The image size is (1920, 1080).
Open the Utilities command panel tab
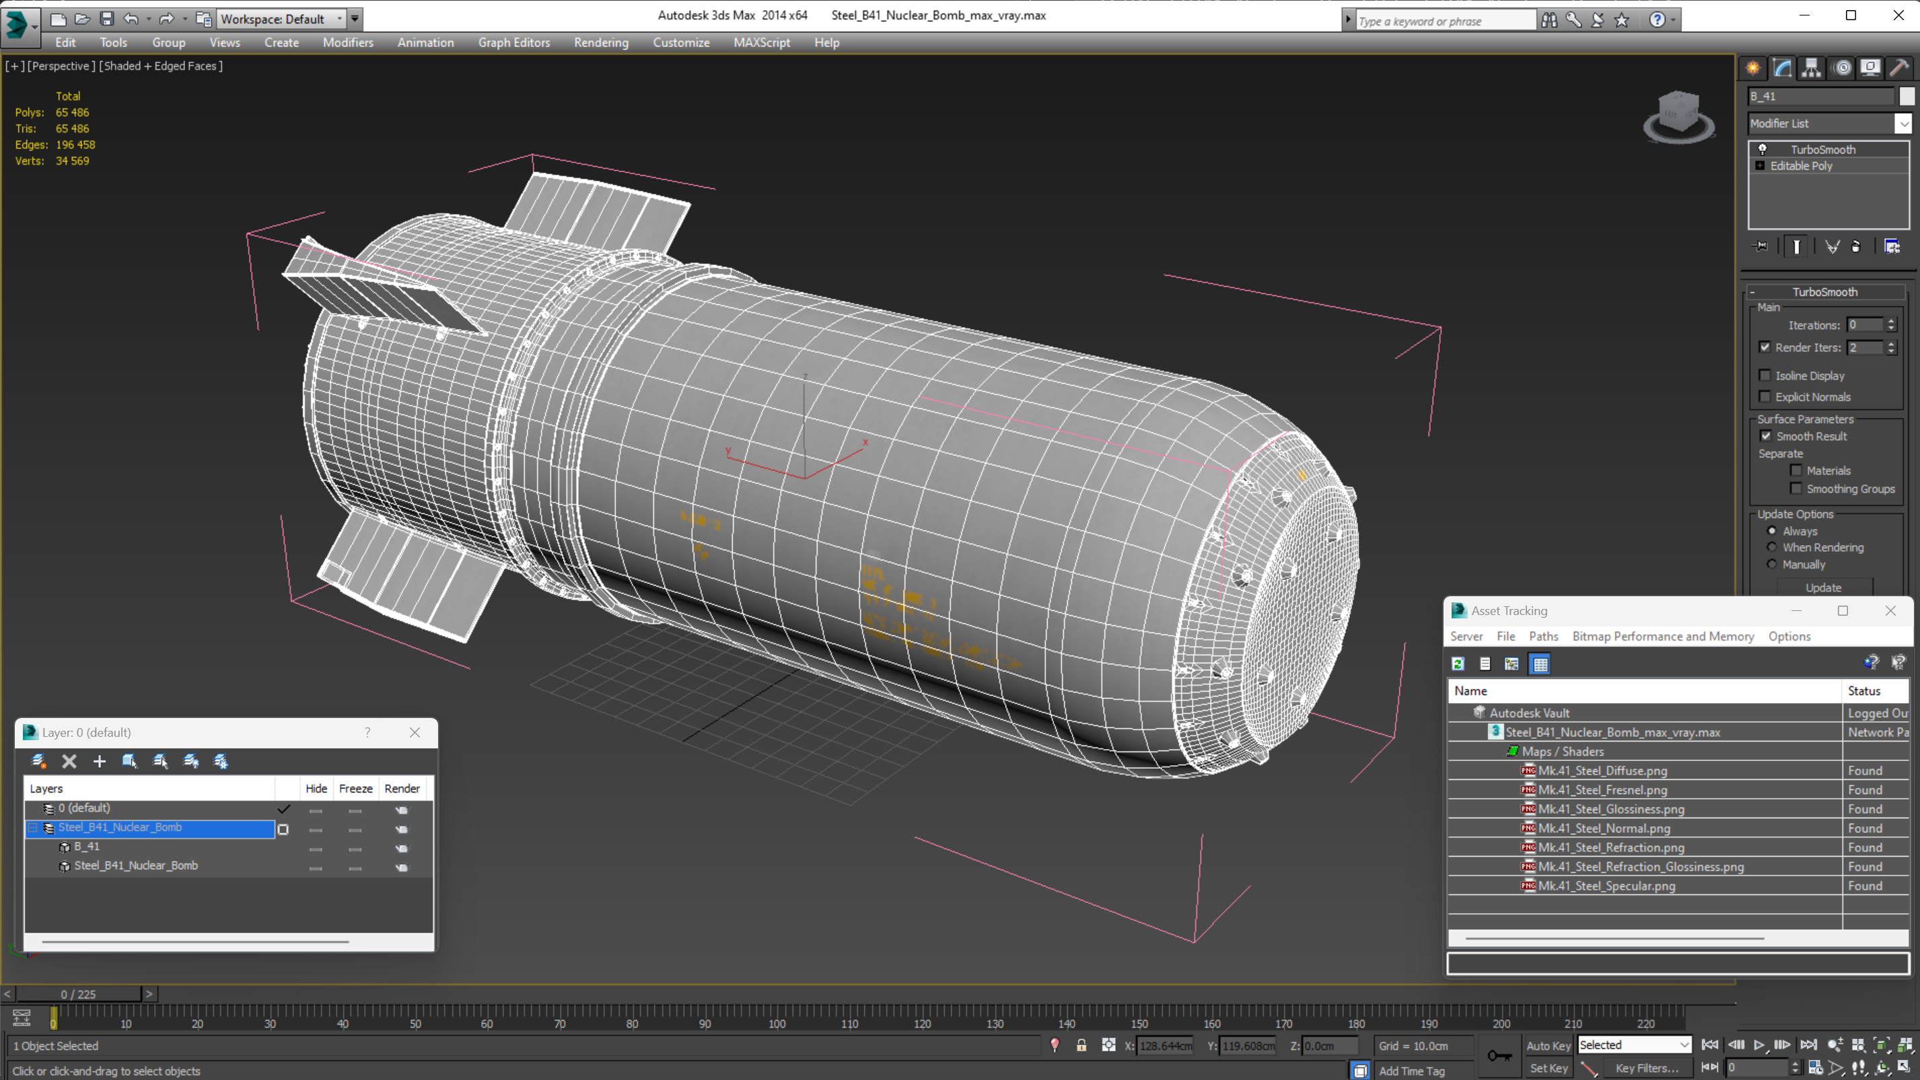pos(1899,68)
